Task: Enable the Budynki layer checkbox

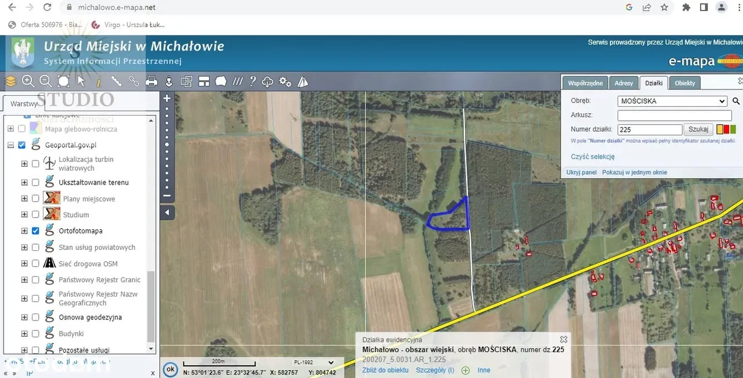Action: click(35, 334)
